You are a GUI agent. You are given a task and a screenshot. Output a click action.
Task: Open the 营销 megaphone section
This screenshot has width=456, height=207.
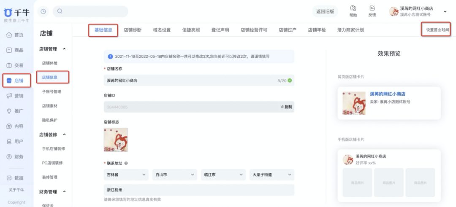15,96
